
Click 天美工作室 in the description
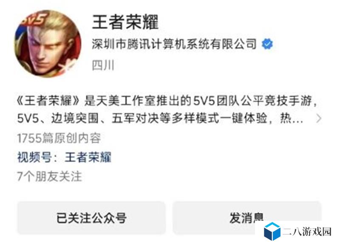(119, 101)
